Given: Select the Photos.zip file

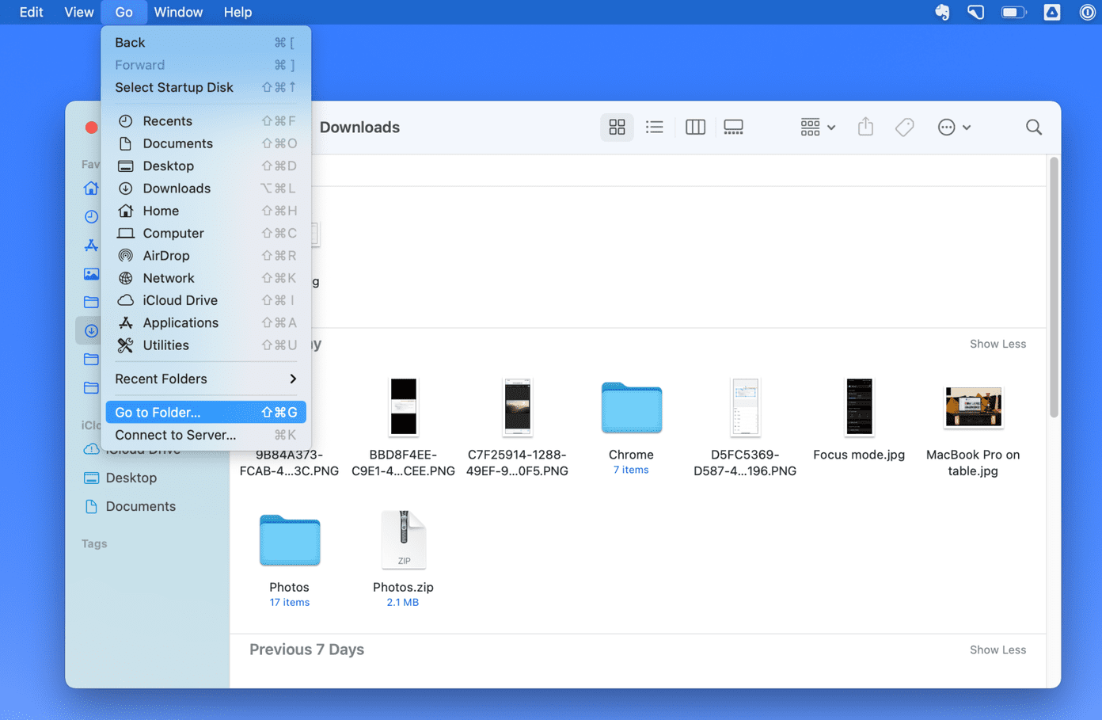Looking at the screenshot, I should coord(403,558).
